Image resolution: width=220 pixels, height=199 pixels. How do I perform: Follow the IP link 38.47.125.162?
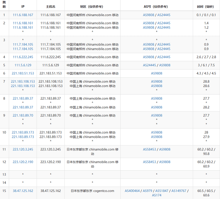tap(23, 191)
